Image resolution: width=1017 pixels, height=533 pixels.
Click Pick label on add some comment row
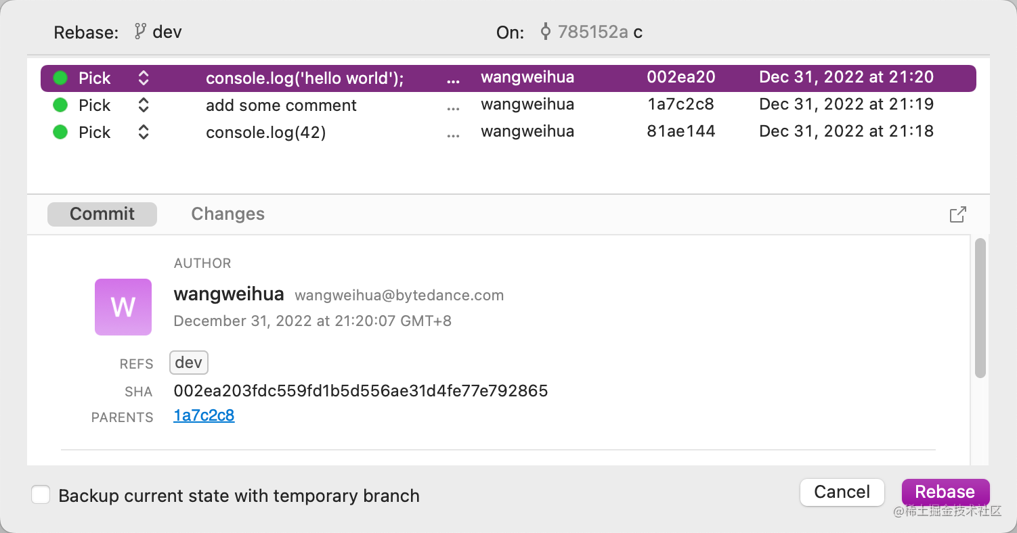point(94,105)
